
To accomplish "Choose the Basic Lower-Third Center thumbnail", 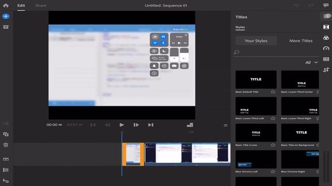I will coord(300,80).
